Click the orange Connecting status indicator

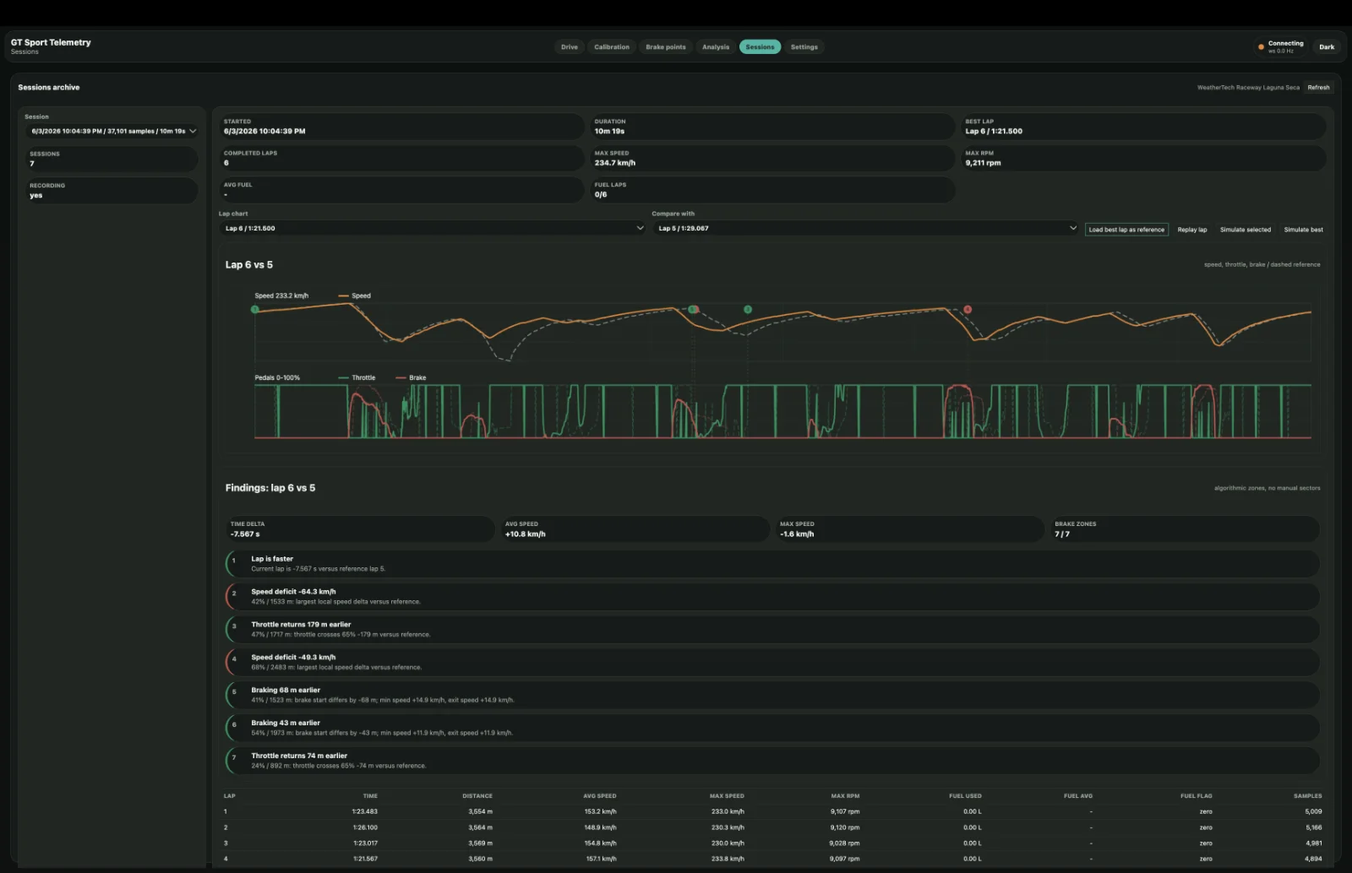pyautogui.click(x=1261, y=47)
